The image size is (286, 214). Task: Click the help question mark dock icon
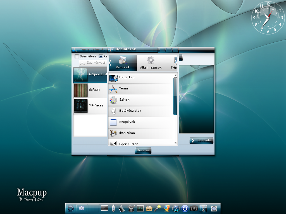(x=176, y=208)
